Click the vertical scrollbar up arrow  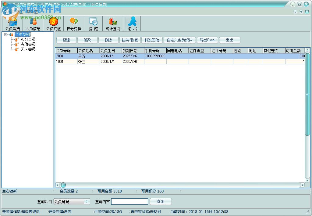pyautogui.click(x=307, y=50)
